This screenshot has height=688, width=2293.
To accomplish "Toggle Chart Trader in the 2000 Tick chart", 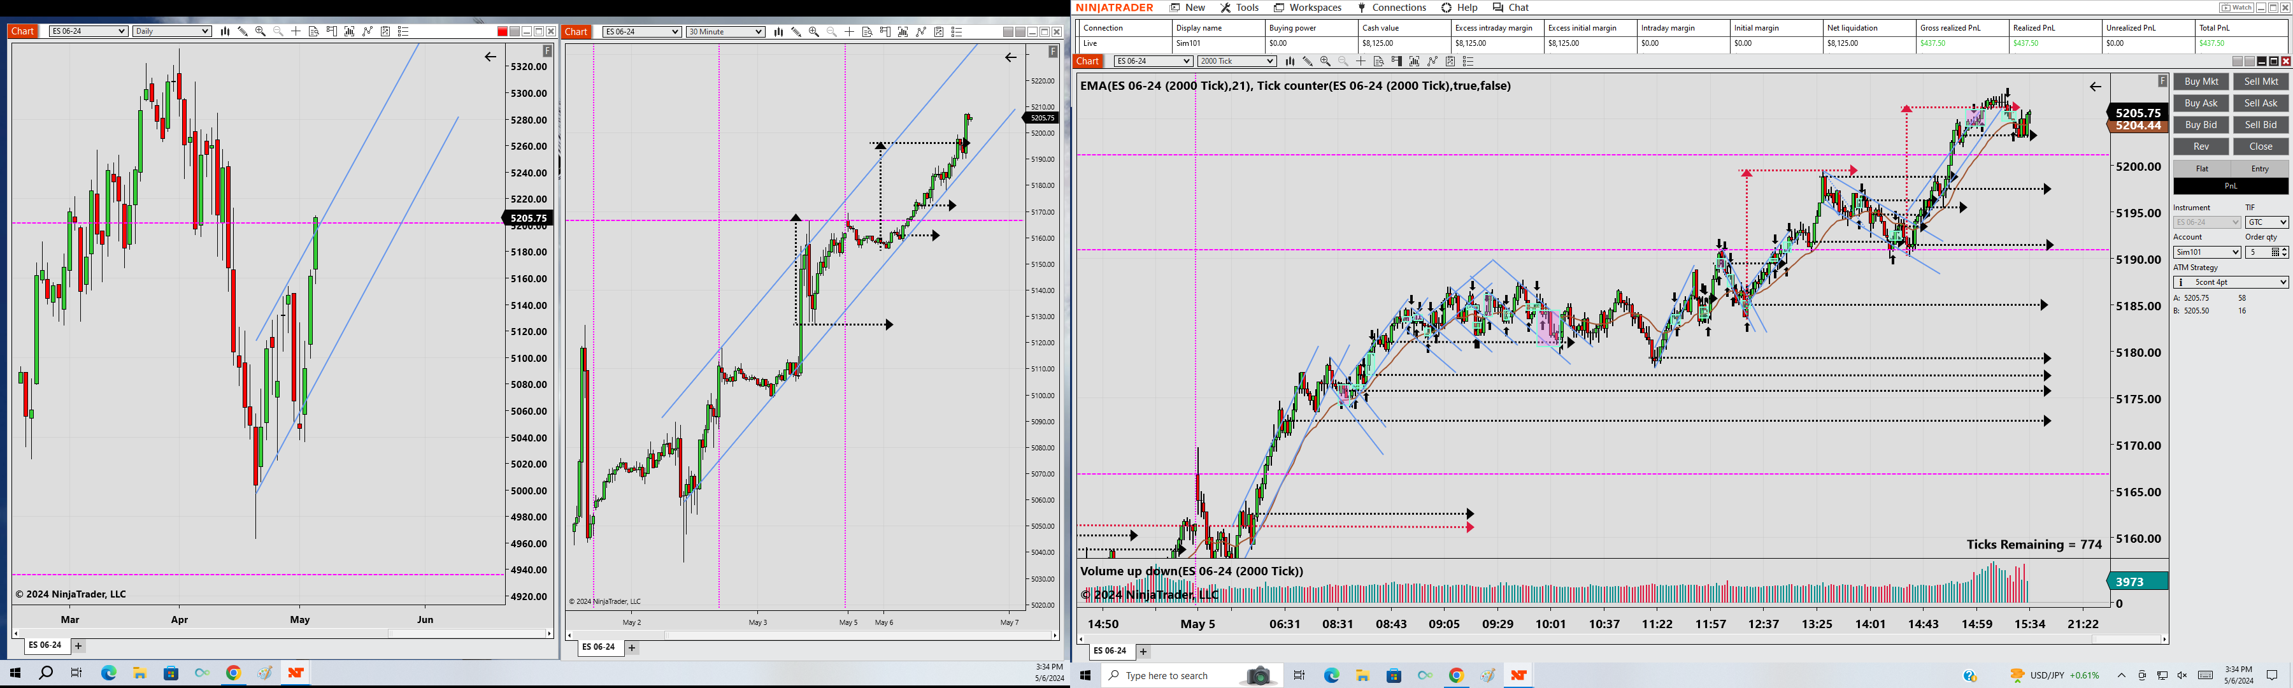I will 1397,61.
